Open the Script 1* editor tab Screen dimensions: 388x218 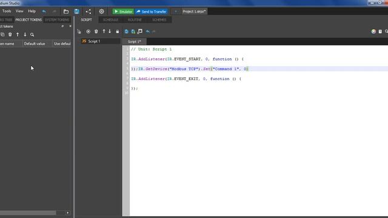135,42
